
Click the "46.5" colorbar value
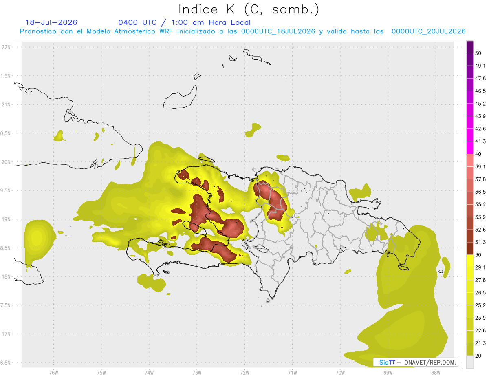point(480,91)
